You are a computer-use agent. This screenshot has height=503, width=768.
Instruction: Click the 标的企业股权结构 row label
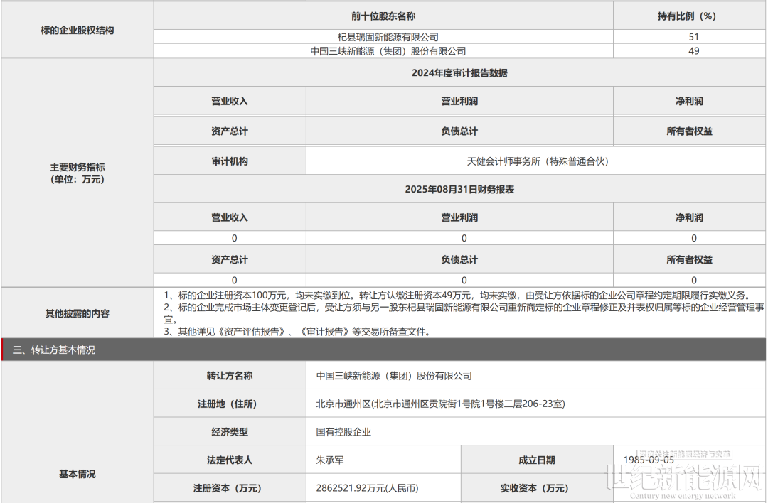(78, 31)
